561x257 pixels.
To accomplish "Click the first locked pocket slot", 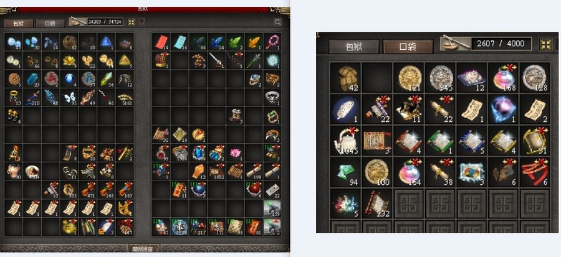I will click(408, 204).
